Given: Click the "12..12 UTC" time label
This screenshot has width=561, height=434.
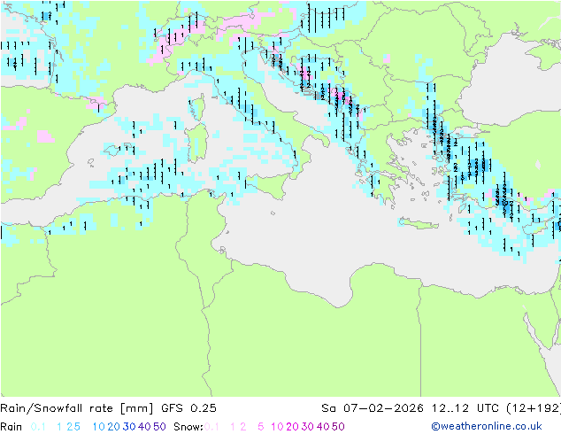Looking at the screenshot, I should [465, 408].
